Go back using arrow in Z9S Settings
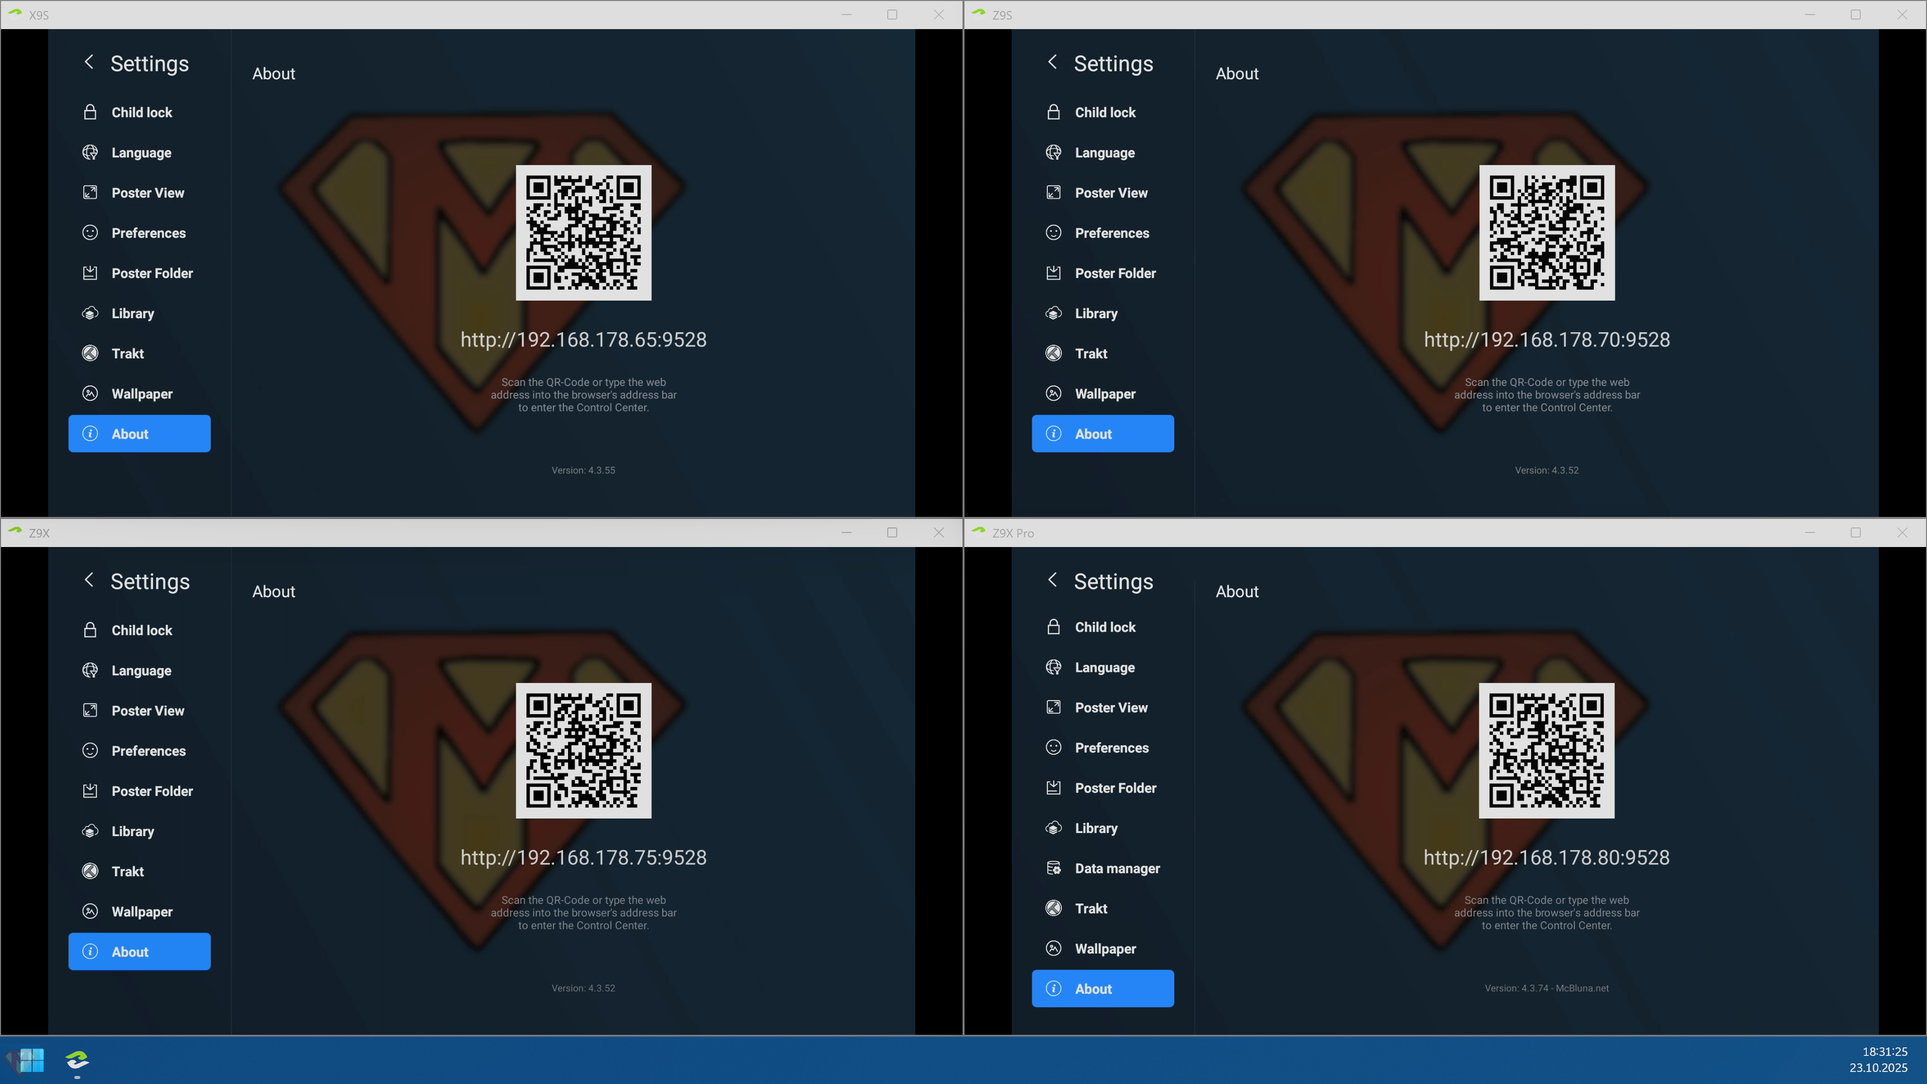The image size is (1927, 1084). pyautogui.click(x=1052, y=62)
